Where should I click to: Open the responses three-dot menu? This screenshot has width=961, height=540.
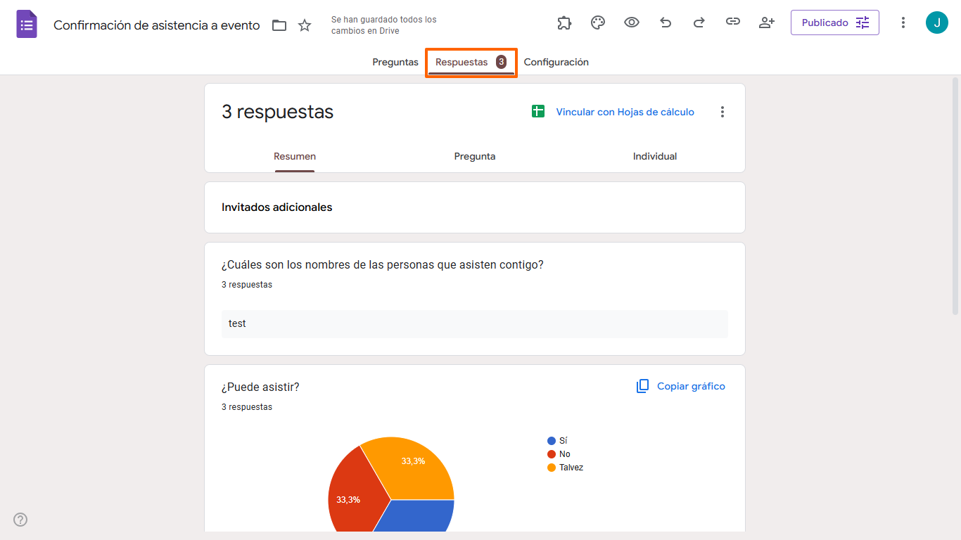(x=722, y=111)
